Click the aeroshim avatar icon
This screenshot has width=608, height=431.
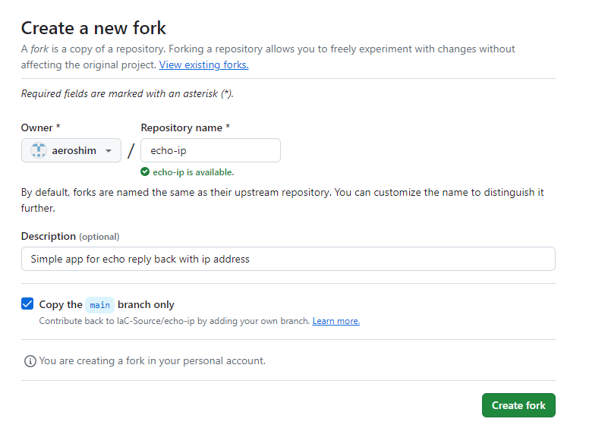click(x=39, y=150)
